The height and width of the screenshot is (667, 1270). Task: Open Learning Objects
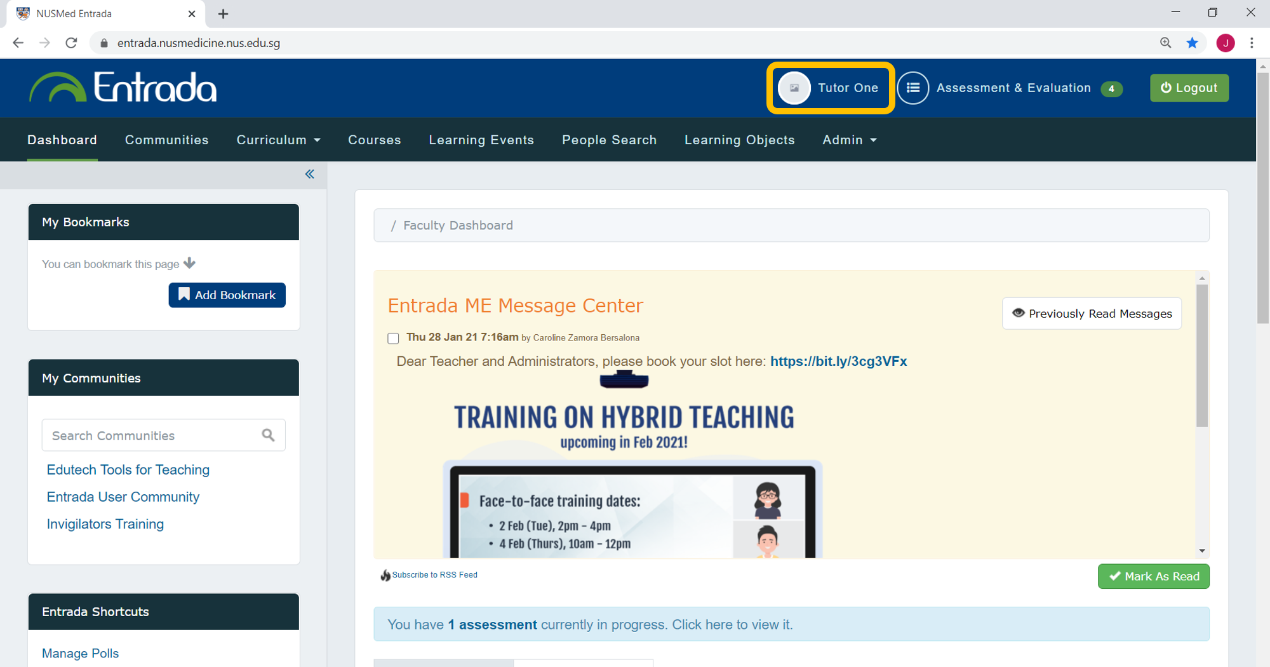[739, 140]
